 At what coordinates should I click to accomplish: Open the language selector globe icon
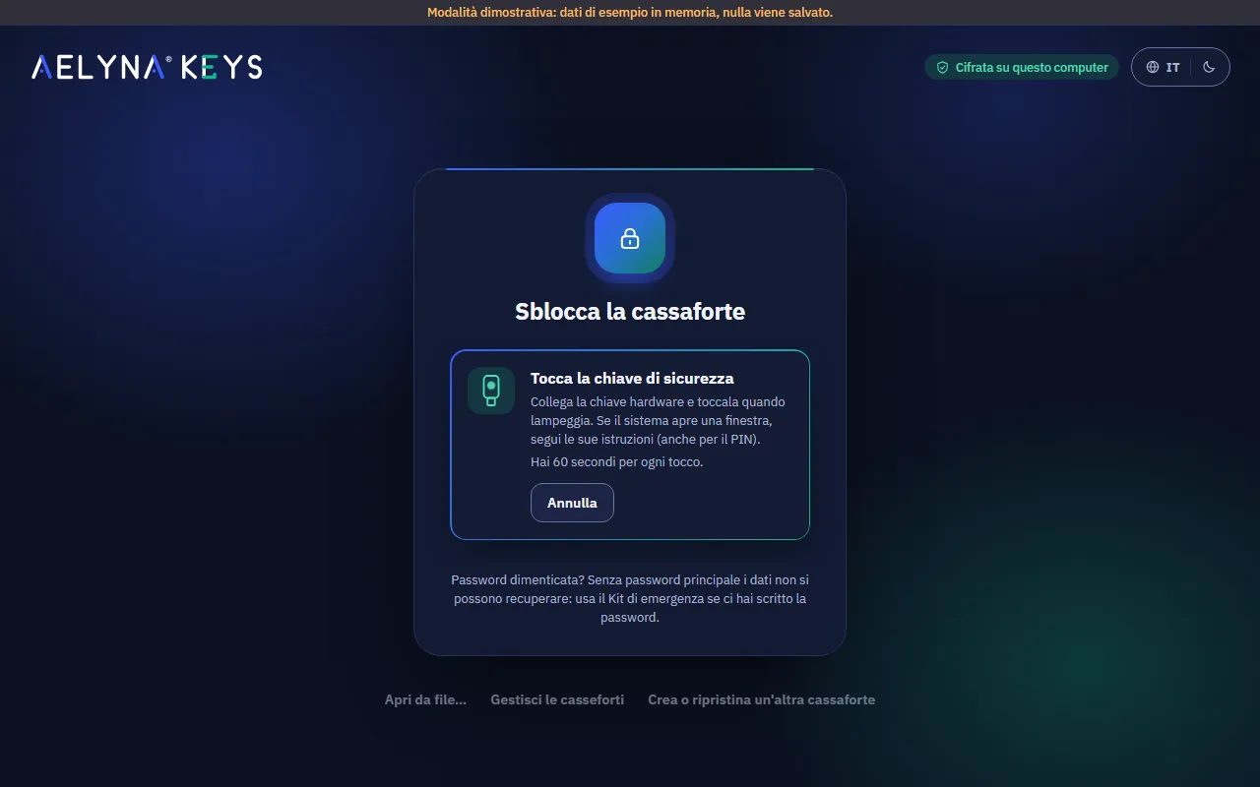click(1153, 68)
